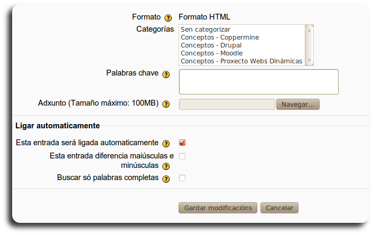Click the help icon next to Formato

coord(168,17)
